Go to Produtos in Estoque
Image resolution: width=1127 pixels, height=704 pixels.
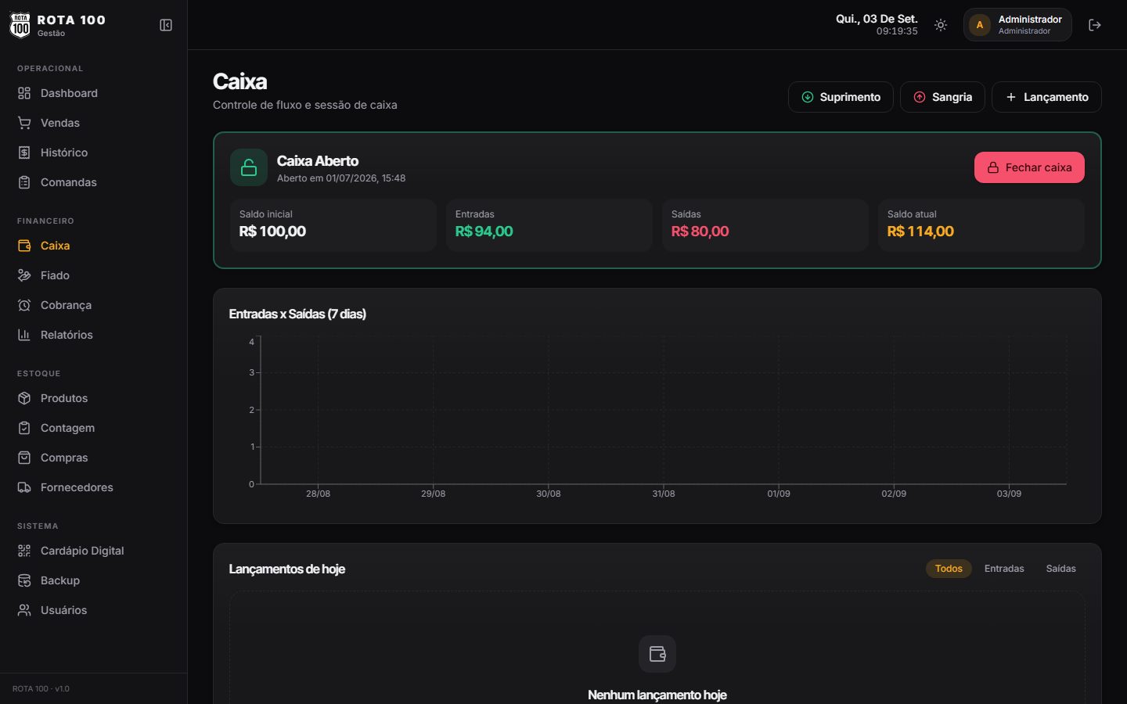[94, 398]
